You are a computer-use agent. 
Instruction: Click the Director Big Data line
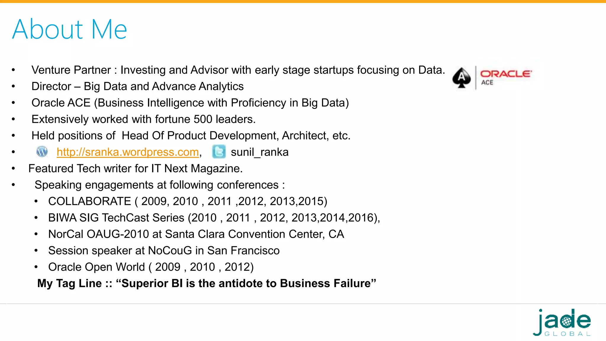(138, 86)
